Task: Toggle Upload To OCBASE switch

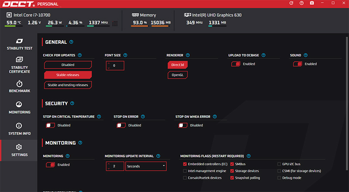Action: pyautogui.click(x=236, y=64)
